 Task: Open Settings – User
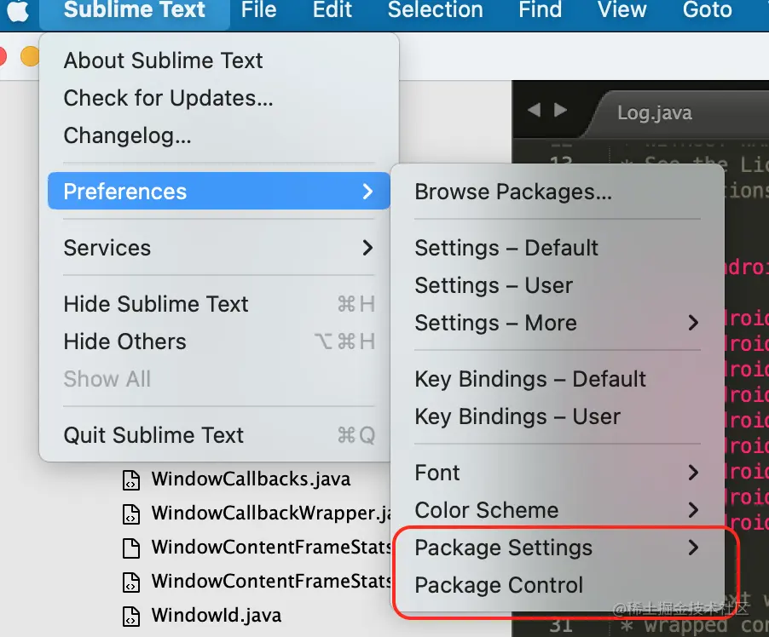[x=494, y=285]
